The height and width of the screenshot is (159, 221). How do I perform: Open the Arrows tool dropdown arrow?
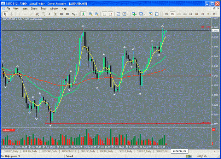(x=76, y=14)
